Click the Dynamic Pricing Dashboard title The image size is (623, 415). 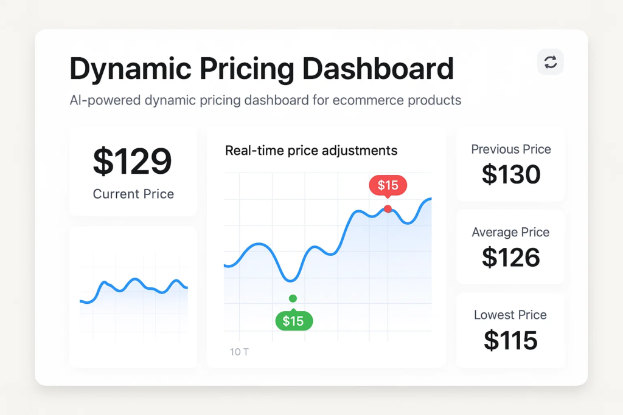tap(262, 69)
